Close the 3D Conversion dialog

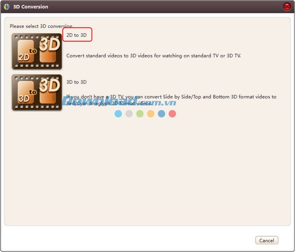tap(287, 7)
